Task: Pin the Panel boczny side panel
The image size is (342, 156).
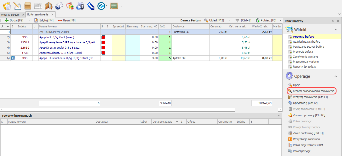Action: pyautogui.click(x=333, y=21)
